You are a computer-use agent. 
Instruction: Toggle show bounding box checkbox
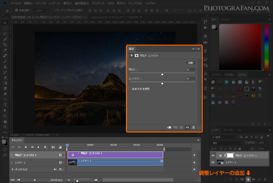[52, 10]
